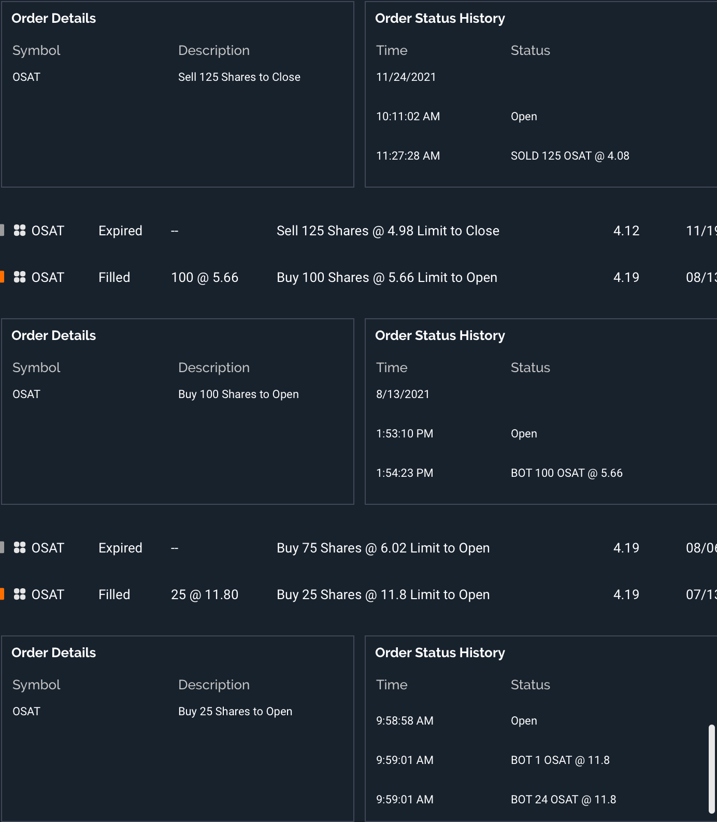Click the orange status marker on 25 @ 11.80 order
717x822 pixels.
[x=2, y=594]
